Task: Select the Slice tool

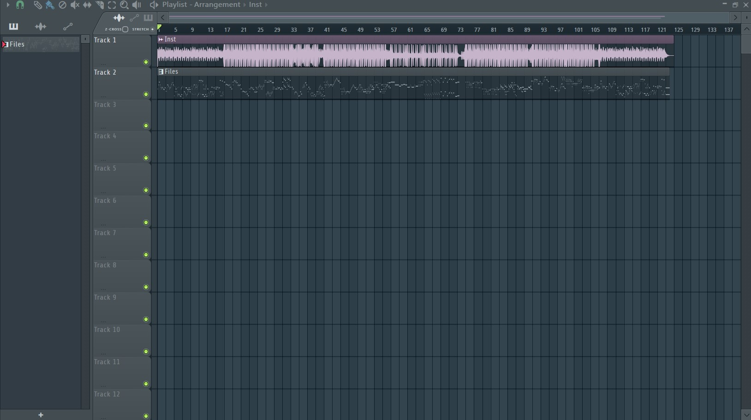Action: coord(100,5)
